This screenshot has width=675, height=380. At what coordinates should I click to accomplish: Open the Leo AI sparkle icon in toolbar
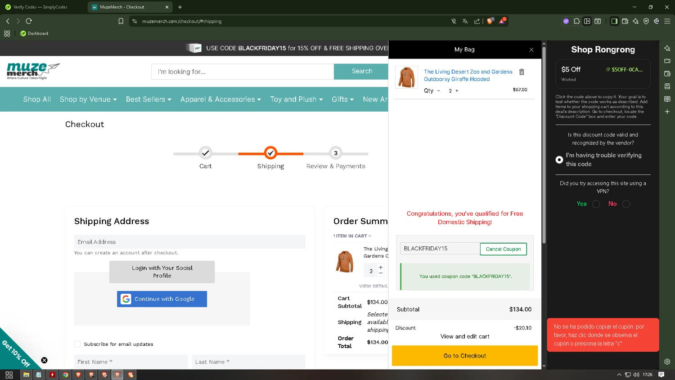point(635,21)
